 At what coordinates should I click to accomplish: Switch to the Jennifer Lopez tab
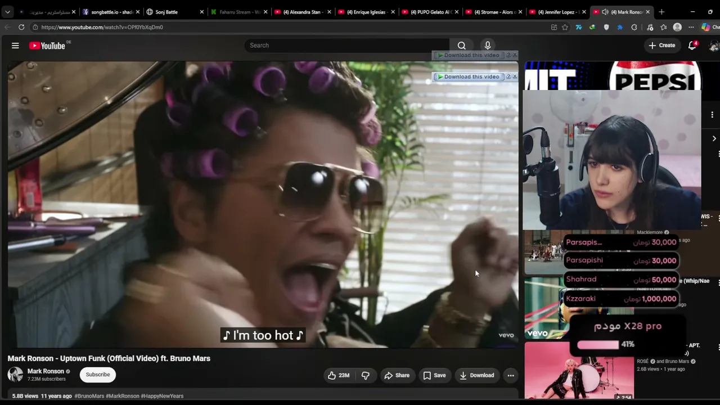pyautogui.click(x=556, y=12)
